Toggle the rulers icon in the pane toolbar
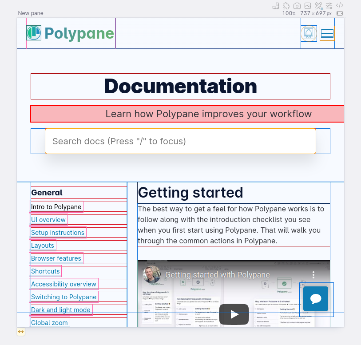The image size is (361, 345). click(276, 6)
